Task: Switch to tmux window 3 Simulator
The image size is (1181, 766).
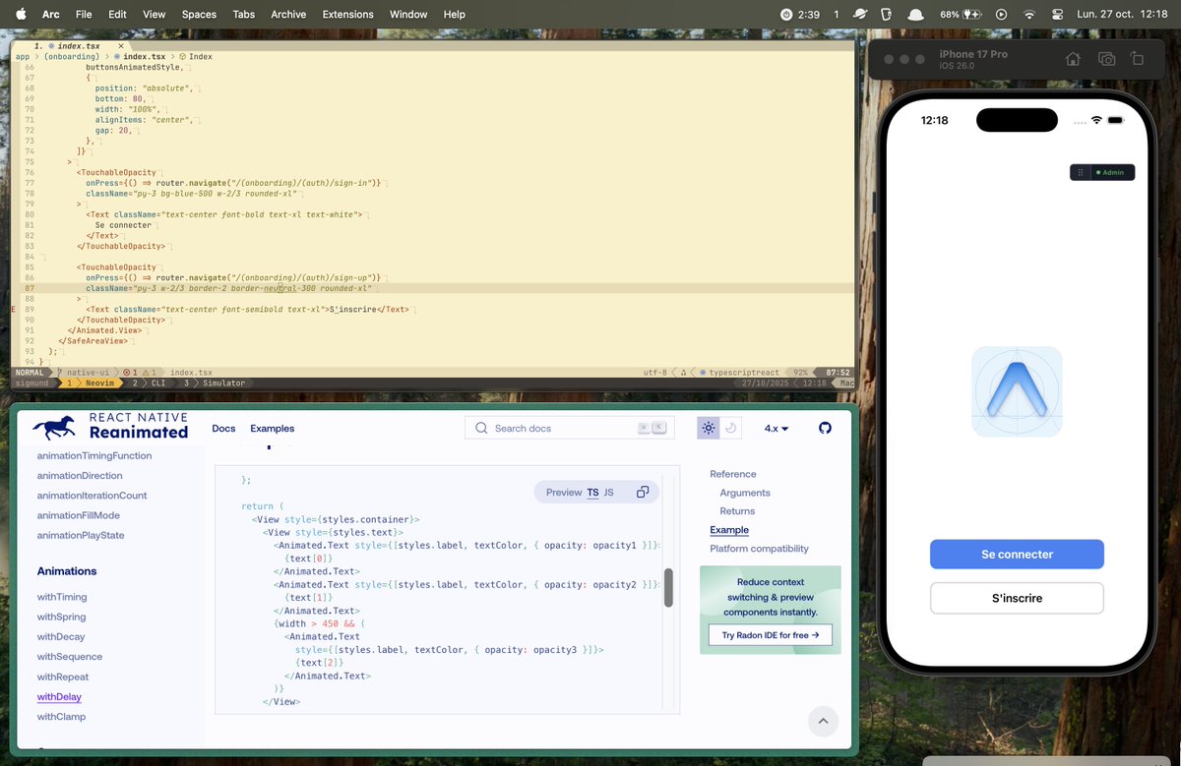Action: [215, 383]
